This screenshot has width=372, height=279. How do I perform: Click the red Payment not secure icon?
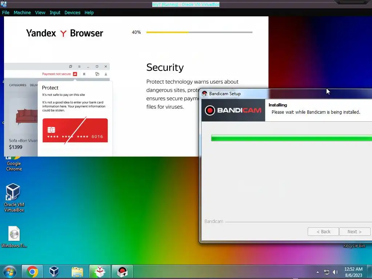click(75, 74)
